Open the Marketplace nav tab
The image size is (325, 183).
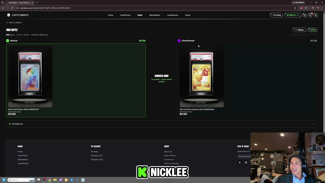click(x=155, y=15)
